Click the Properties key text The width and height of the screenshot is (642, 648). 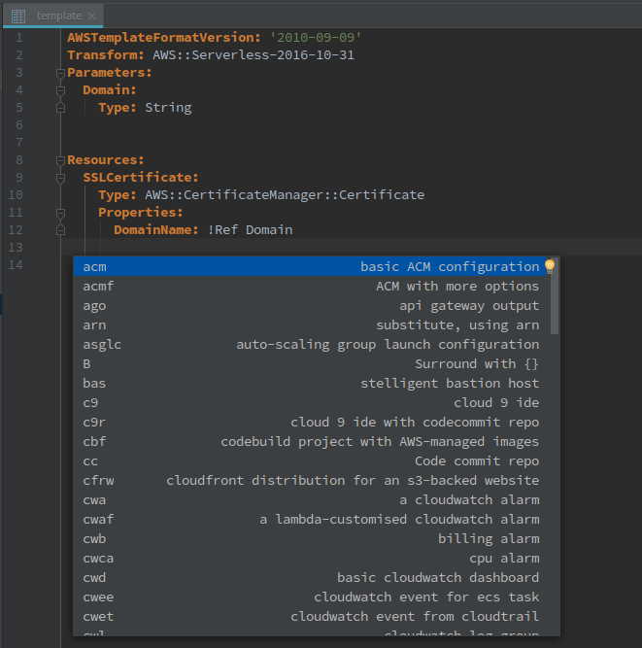tap(141, 213)
